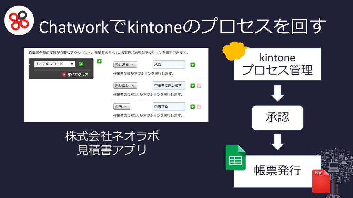353x198 pixels.
Task: Click the down arrow below kintone プロセス管理
Action: 278,93
